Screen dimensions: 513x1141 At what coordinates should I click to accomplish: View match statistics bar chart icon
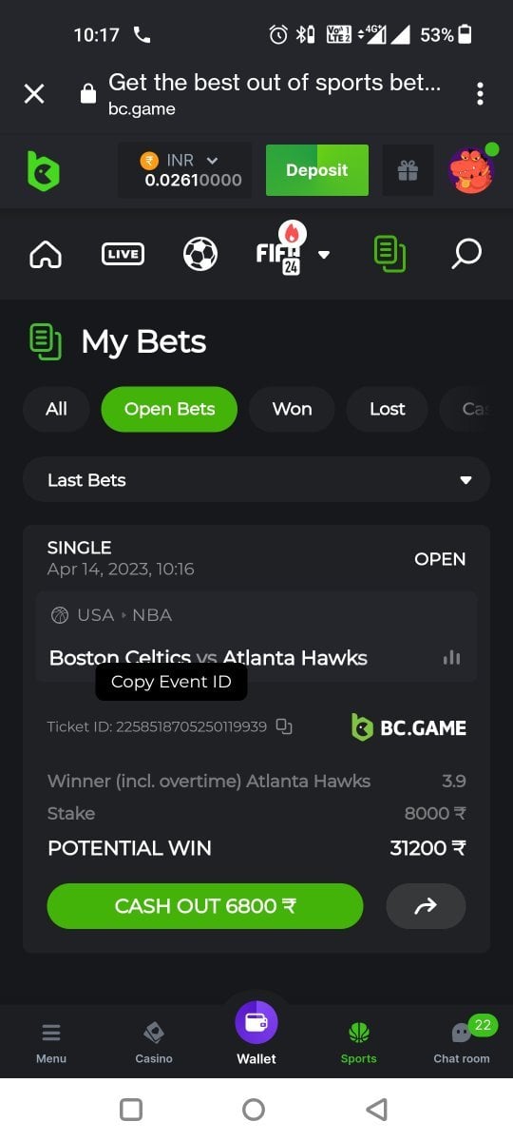point(451,658)
